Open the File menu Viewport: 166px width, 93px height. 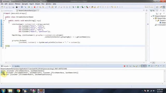(x=2, y=4)
